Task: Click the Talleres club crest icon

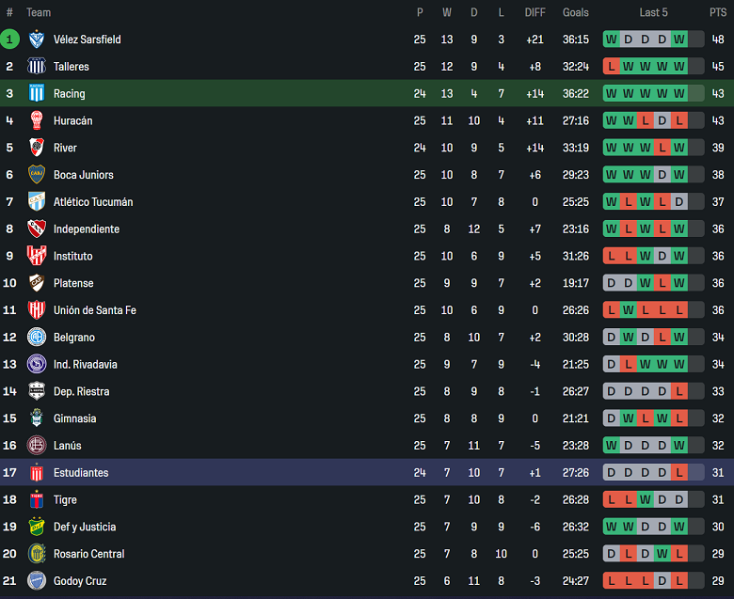Action: tap(37, 67)
